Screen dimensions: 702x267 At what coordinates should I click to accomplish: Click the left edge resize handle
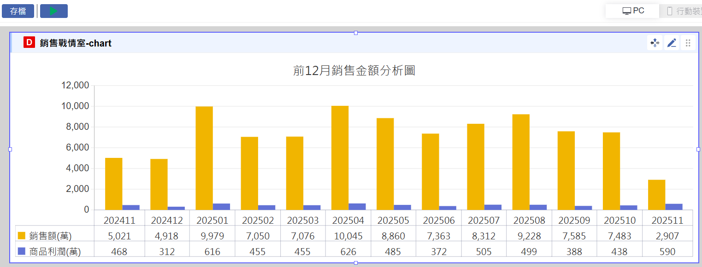(10, 149)
